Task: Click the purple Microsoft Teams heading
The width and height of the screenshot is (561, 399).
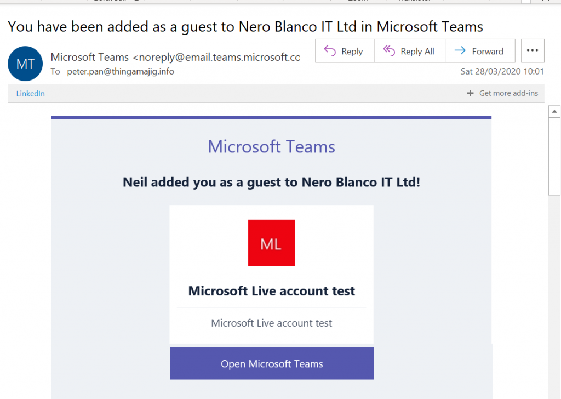Action: click(x=272, y=147)
